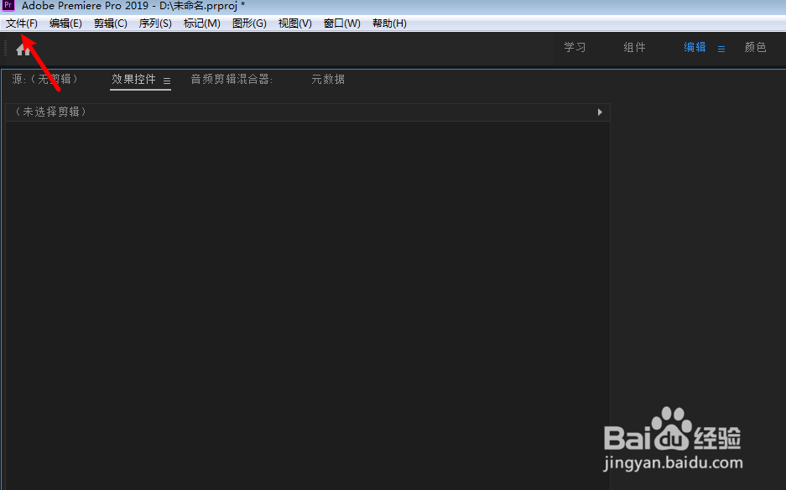Switch to the 学习 workspace

point(575,48)
